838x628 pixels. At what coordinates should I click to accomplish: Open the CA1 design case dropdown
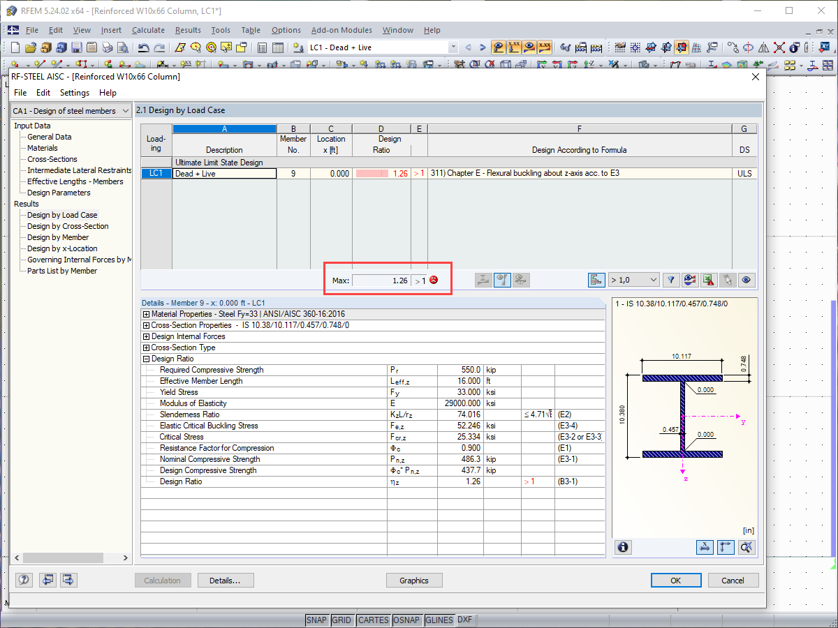(x=71, y=111)
